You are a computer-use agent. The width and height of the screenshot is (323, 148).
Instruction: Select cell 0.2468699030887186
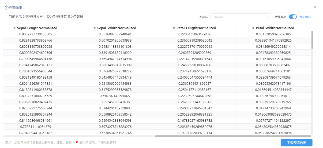(x=195, y=65)
